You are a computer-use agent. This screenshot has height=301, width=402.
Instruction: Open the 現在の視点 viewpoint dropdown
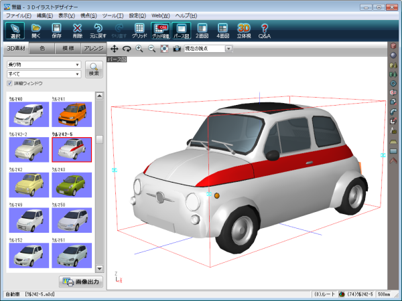[230, 49]
